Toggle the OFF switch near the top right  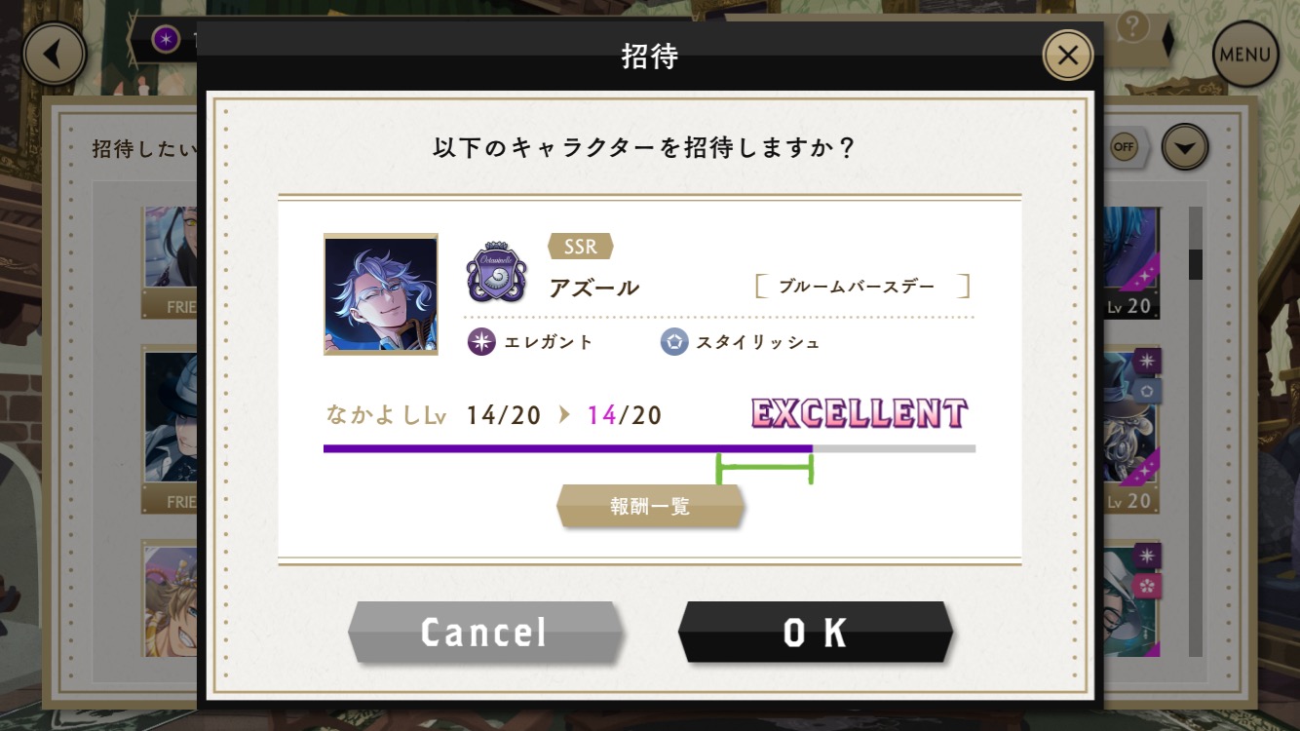(x=1125, y=147)
